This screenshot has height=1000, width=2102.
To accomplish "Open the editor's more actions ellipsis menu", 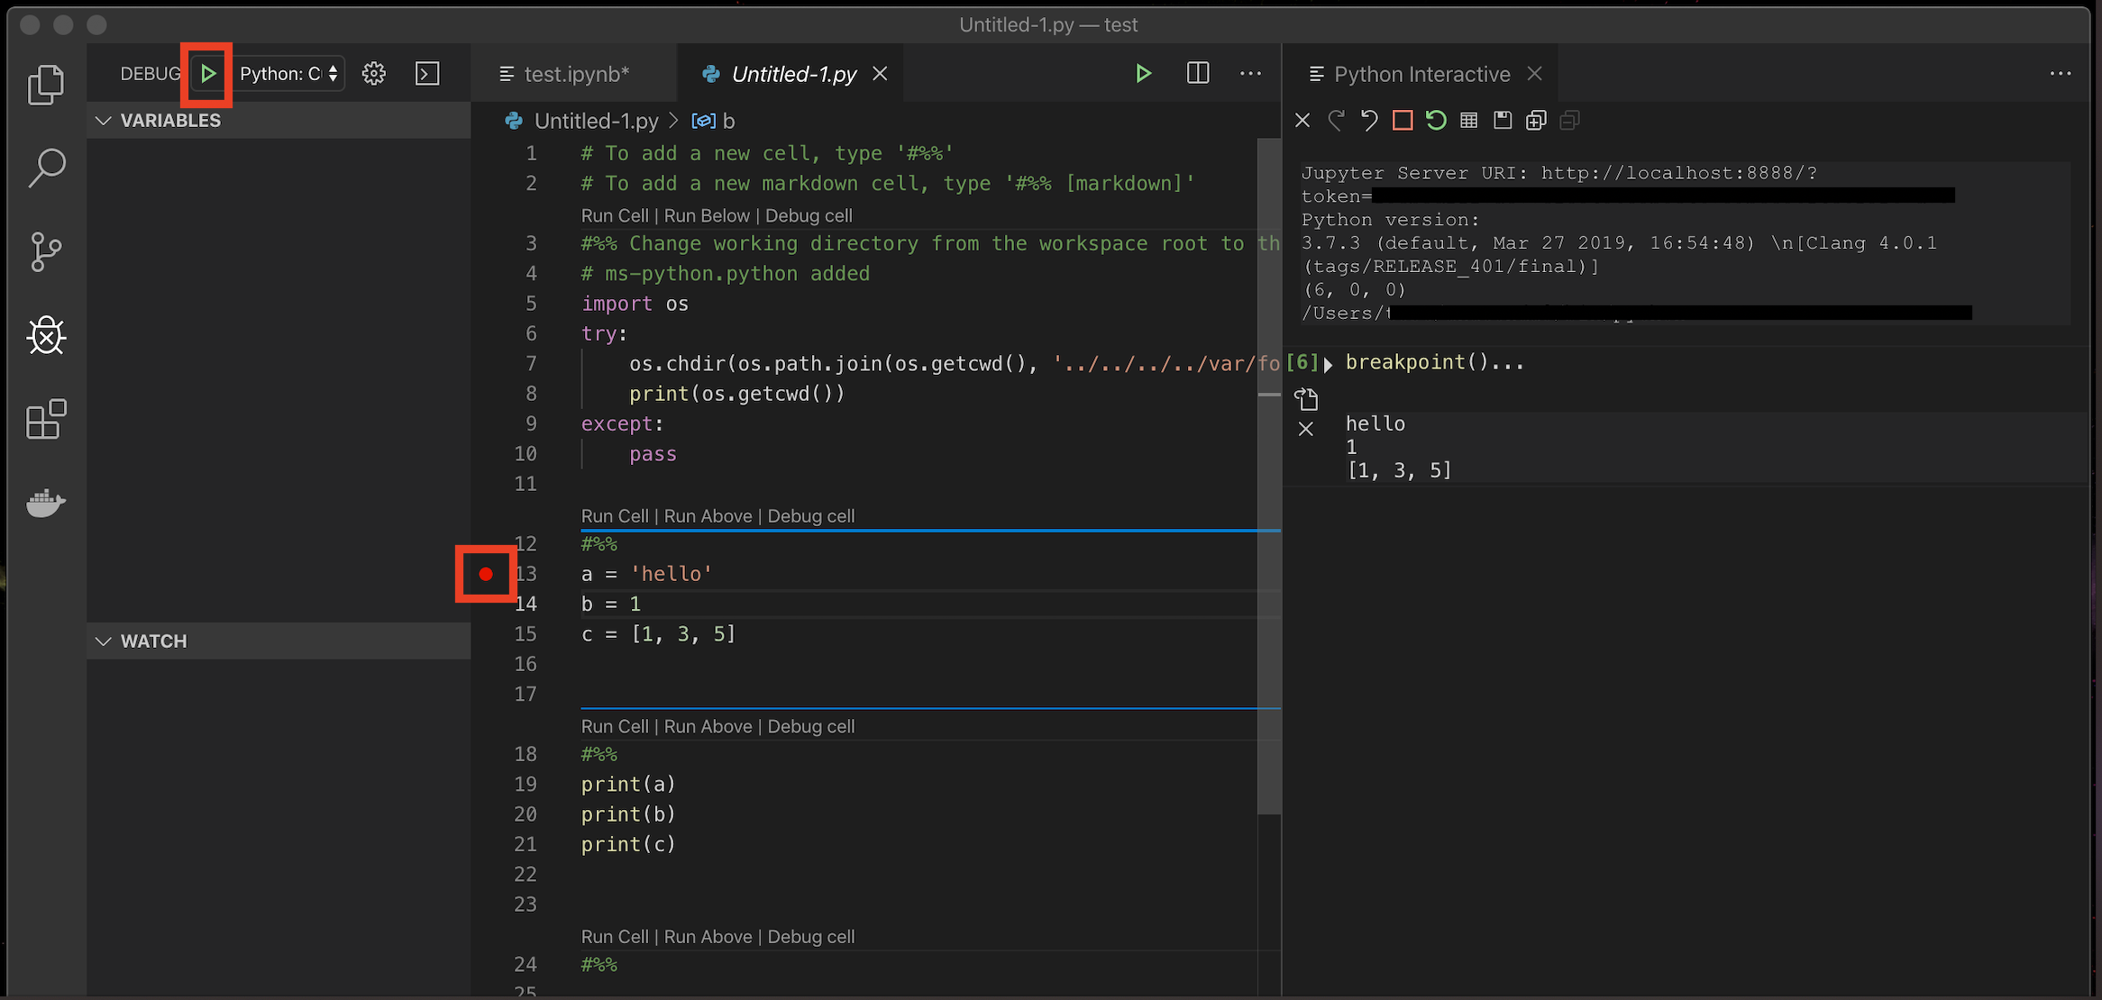I will coord(1250,73).
